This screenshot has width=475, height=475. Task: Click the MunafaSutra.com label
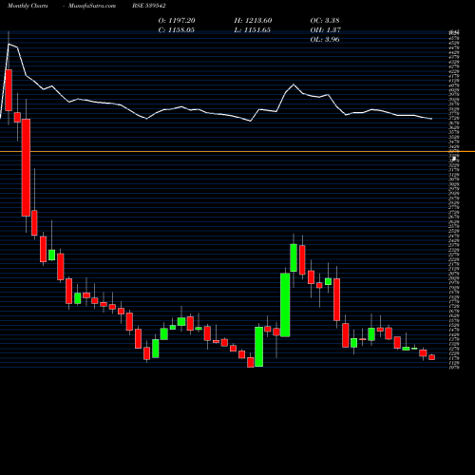click(92, 6)
